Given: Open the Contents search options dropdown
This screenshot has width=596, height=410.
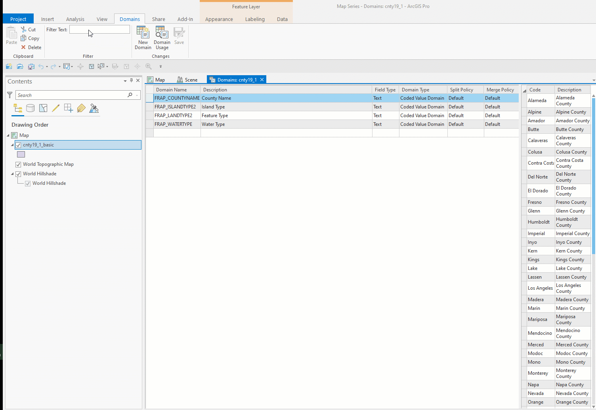Looking at the screenshot, I should click(x=137, y=95).
